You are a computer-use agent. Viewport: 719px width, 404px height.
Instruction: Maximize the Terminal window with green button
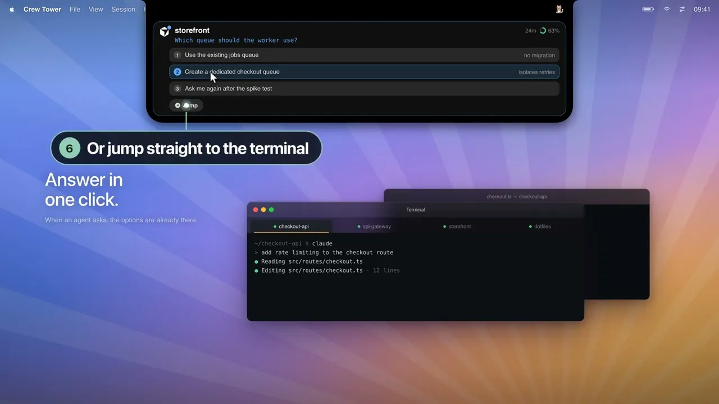click(x=271, y=210)
